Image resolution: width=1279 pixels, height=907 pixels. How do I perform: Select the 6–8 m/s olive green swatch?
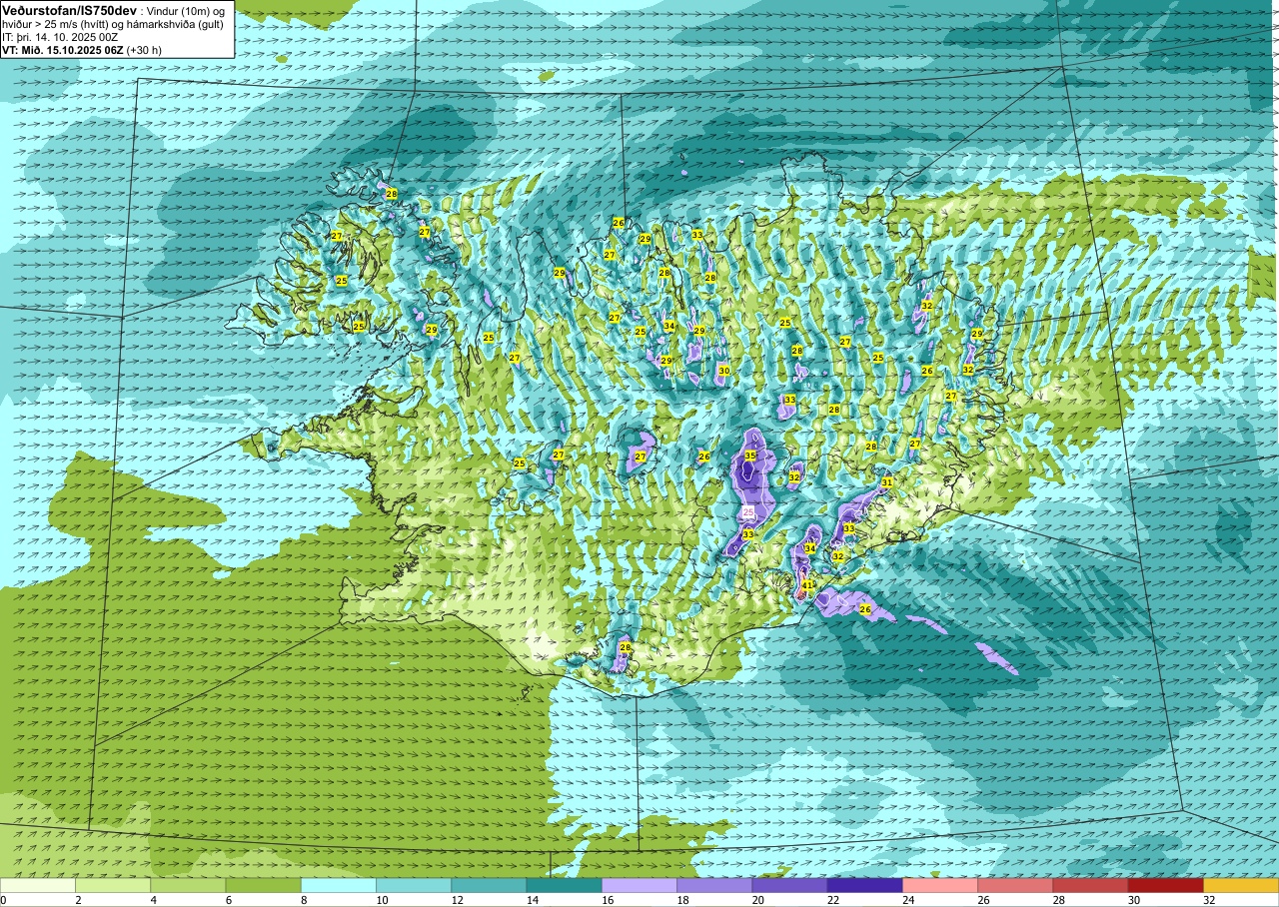pos(263,885)
